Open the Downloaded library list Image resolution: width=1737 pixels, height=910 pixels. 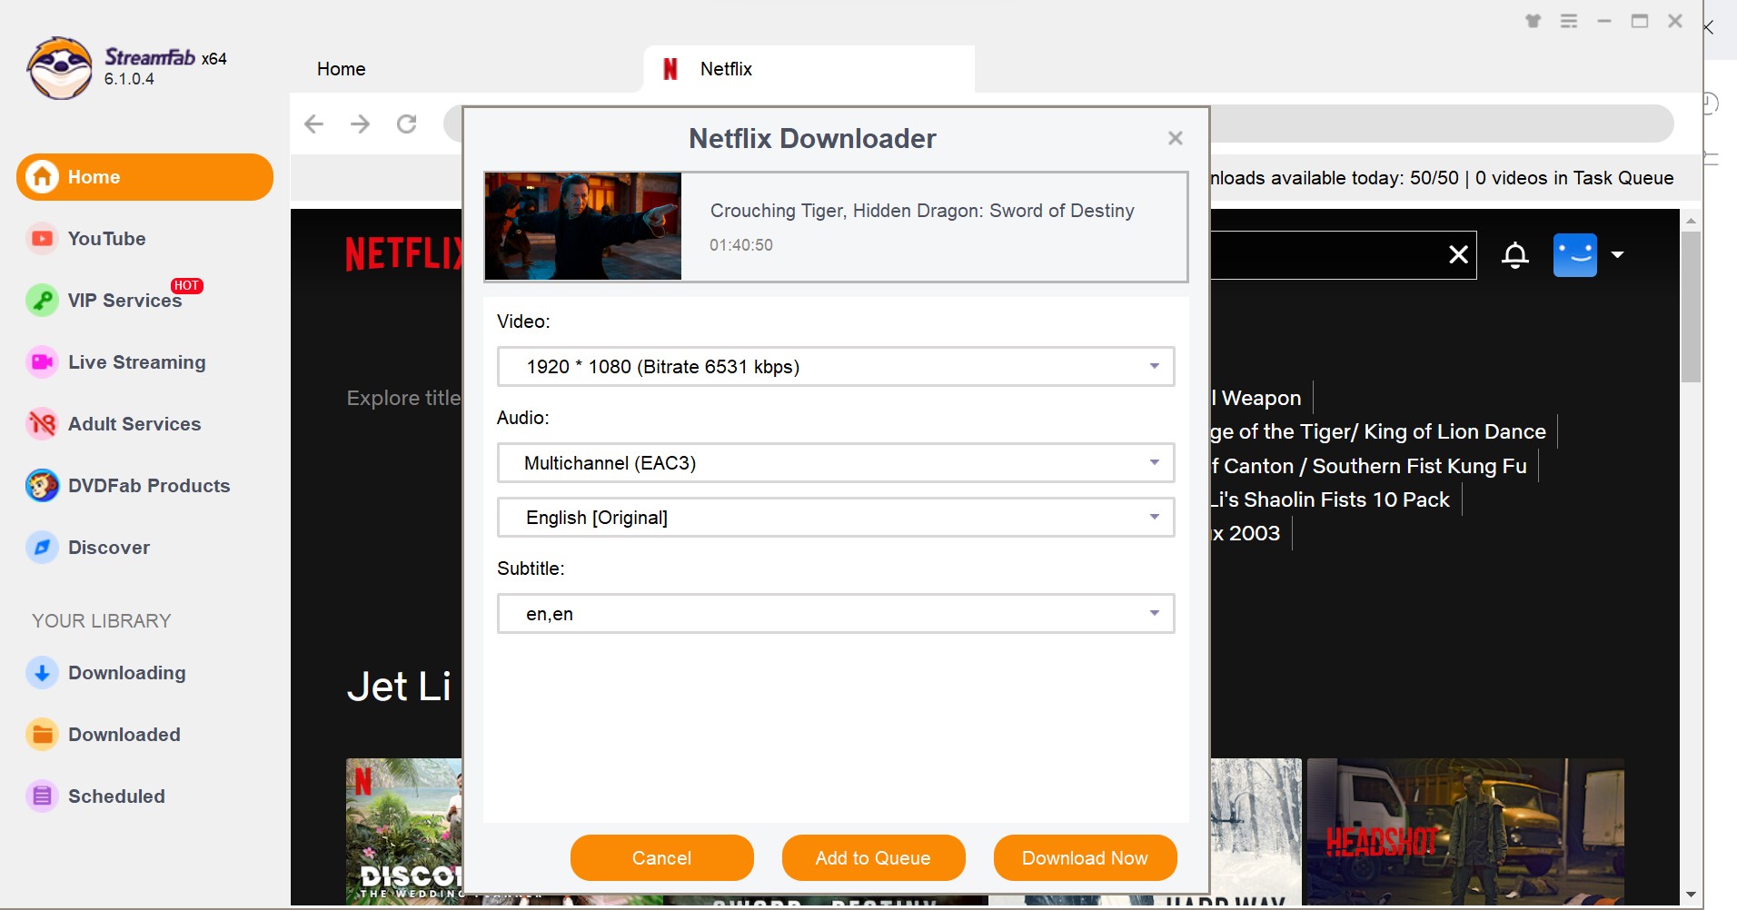click(x=124, y=735)
